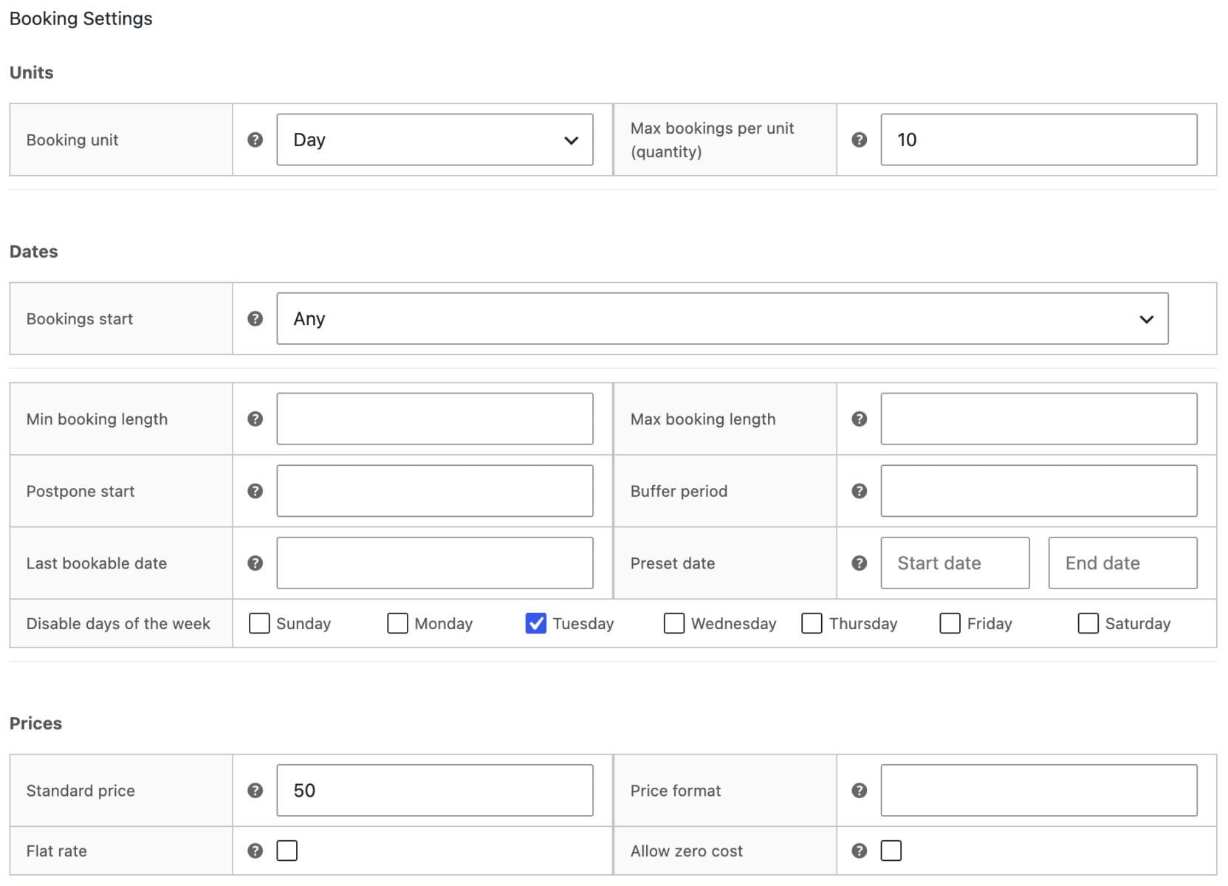1228x886 pixels.
Task: Click the Max bookings per unit field
Action: tap(1038, 140)
